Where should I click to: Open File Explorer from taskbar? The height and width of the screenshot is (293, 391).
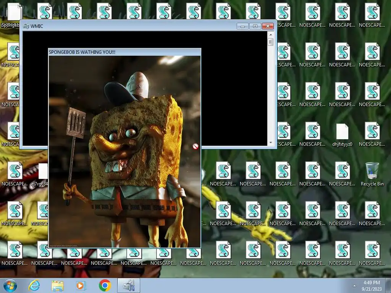(x=58, y=285)
